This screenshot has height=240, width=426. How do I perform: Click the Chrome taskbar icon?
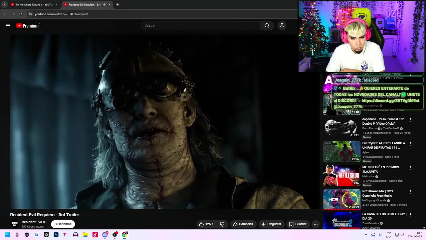(x=124, y=235)
